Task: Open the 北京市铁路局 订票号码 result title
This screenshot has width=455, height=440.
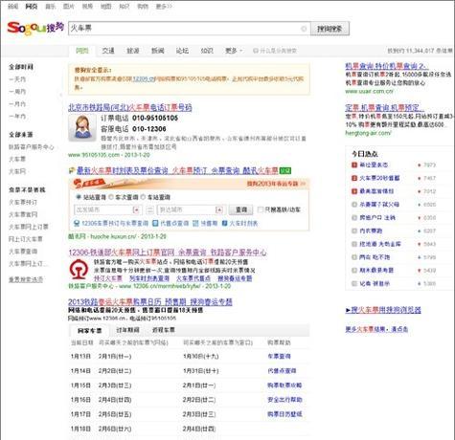Action: (x=130, y=107)
